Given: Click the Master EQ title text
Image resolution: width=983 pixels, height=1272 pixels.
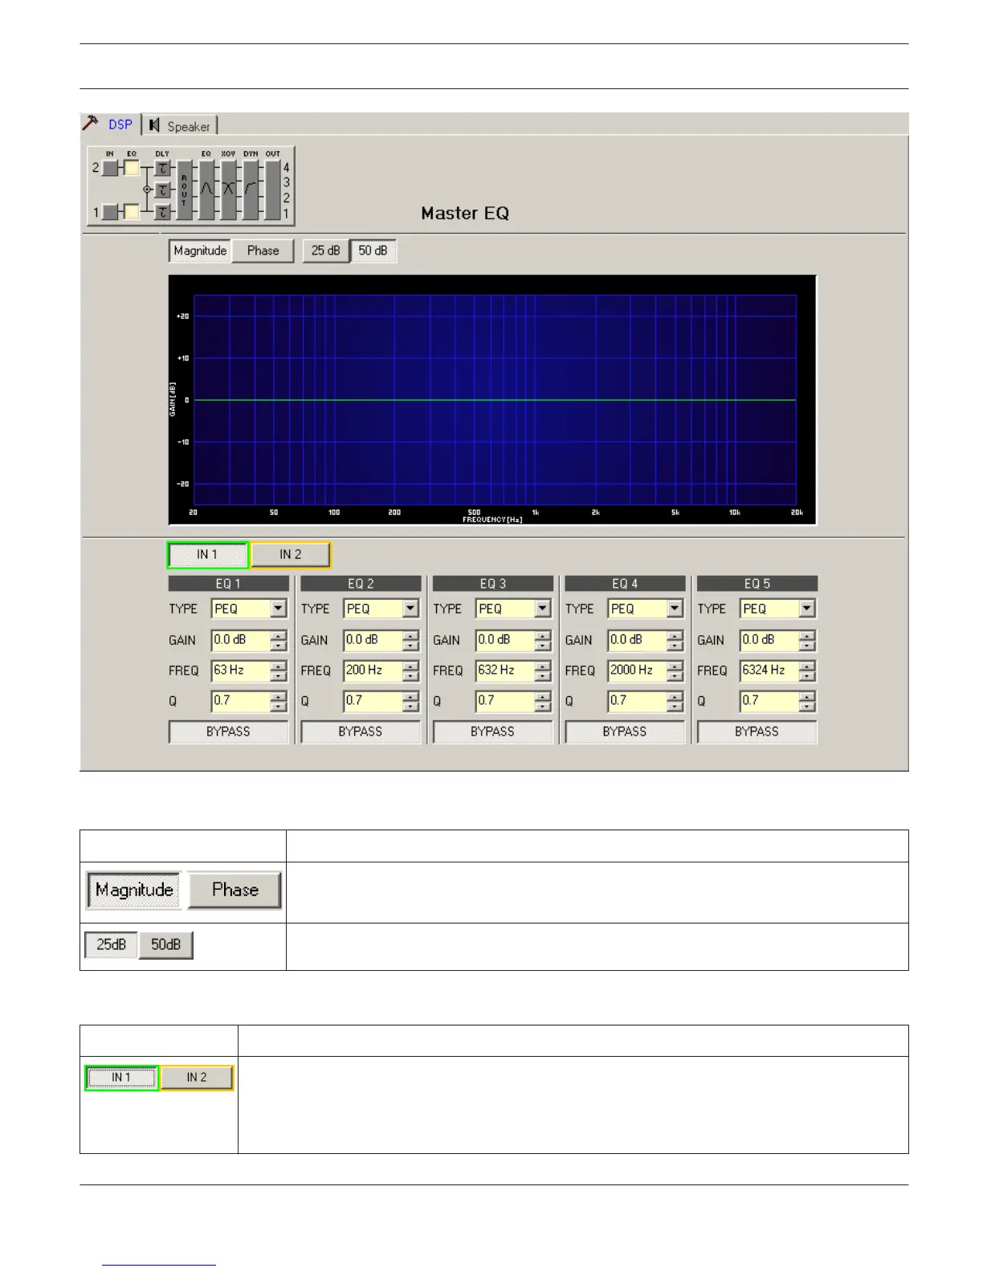Looking at the screenshot, I should [x=465, y=214].
